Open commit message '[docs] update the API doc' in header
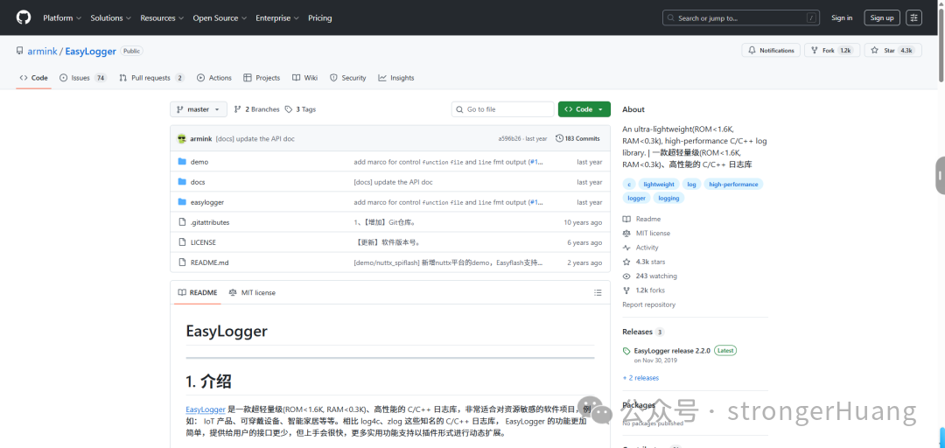945x448 pixels. coord(255,138)
